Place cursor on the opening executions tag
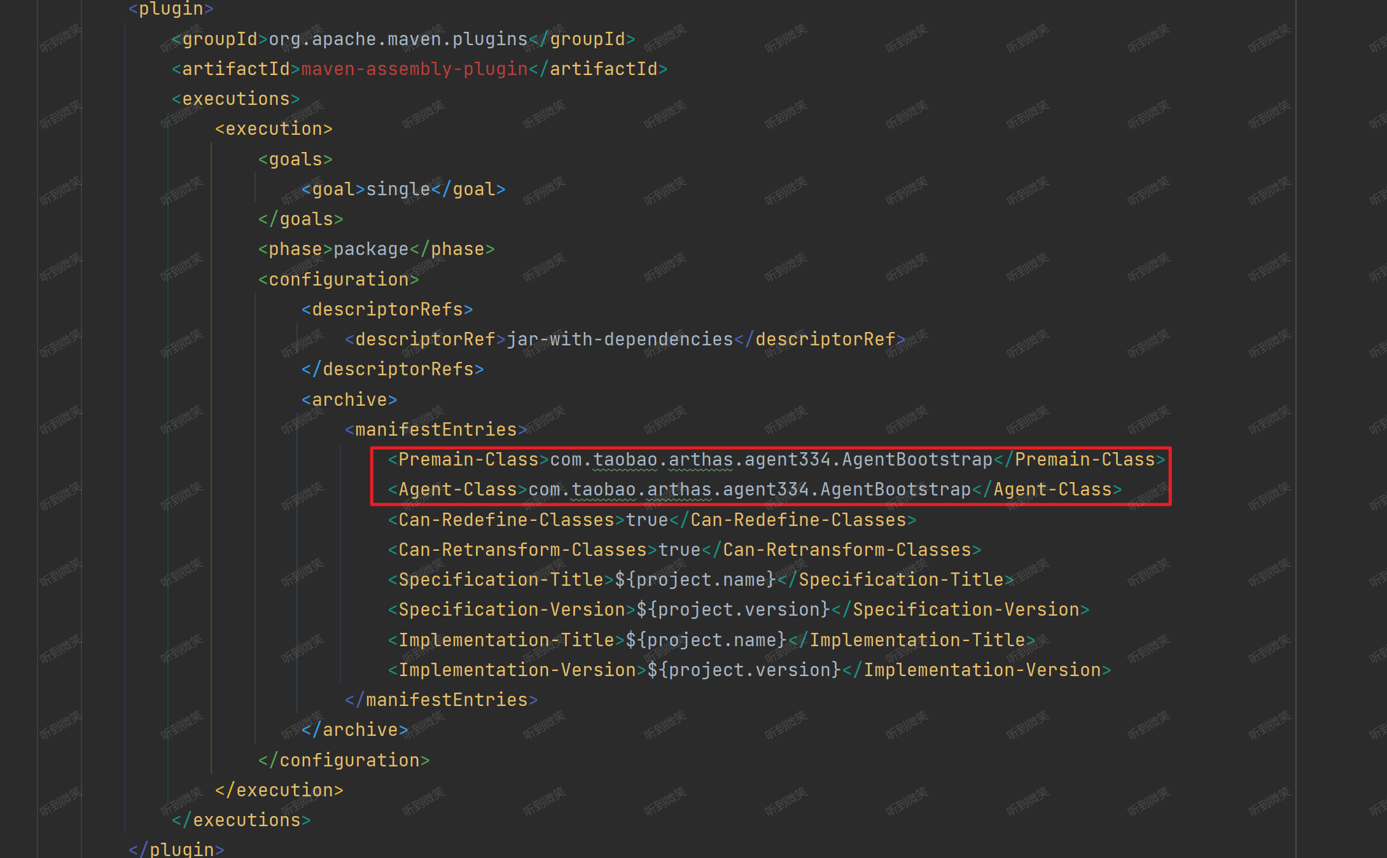 [235, 99]
